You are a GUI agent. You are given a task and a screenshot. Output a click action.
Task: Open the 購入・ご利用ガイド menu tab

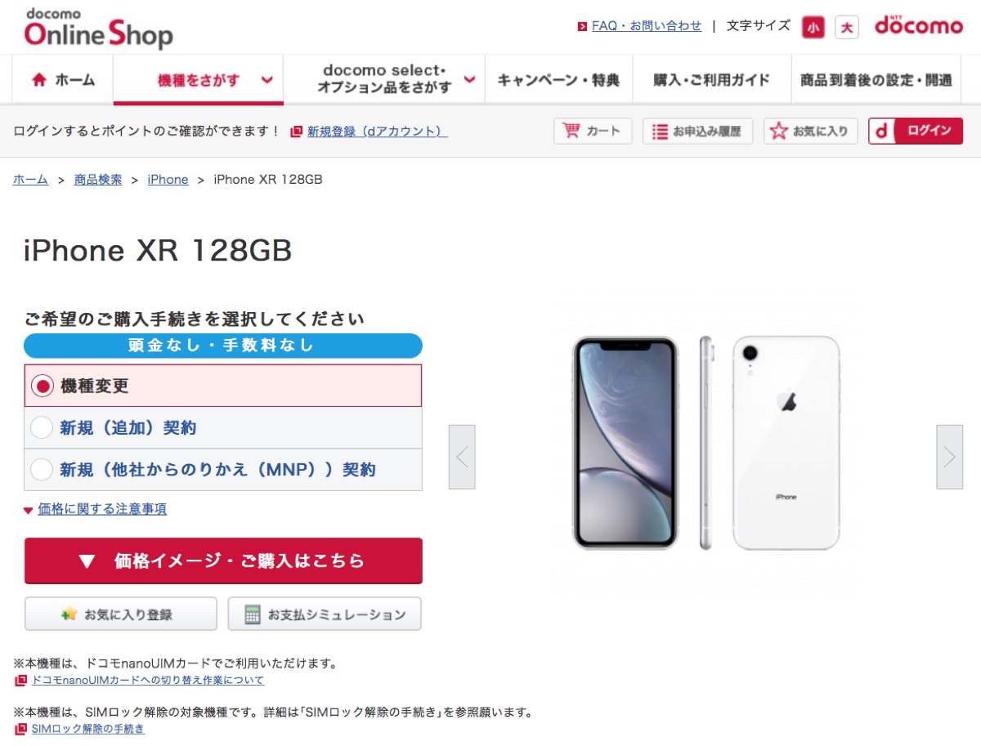[712, 80]
